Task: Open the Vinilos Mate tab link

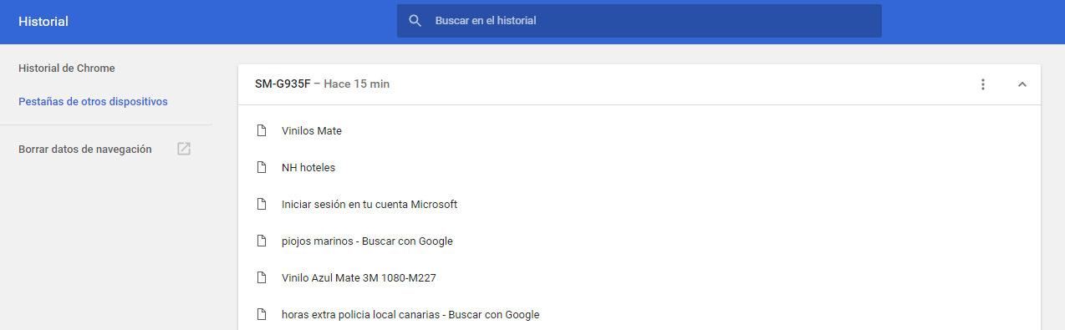Action: click(x=312, y=130)
